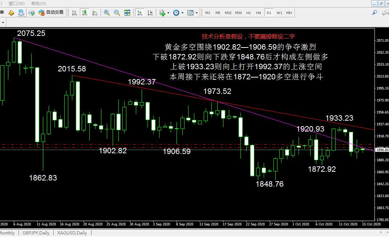The width and height of the screenshot is (389, 237).
Task: Click the 6 Aug 2020 date label
Action: [x=22, y=224]
